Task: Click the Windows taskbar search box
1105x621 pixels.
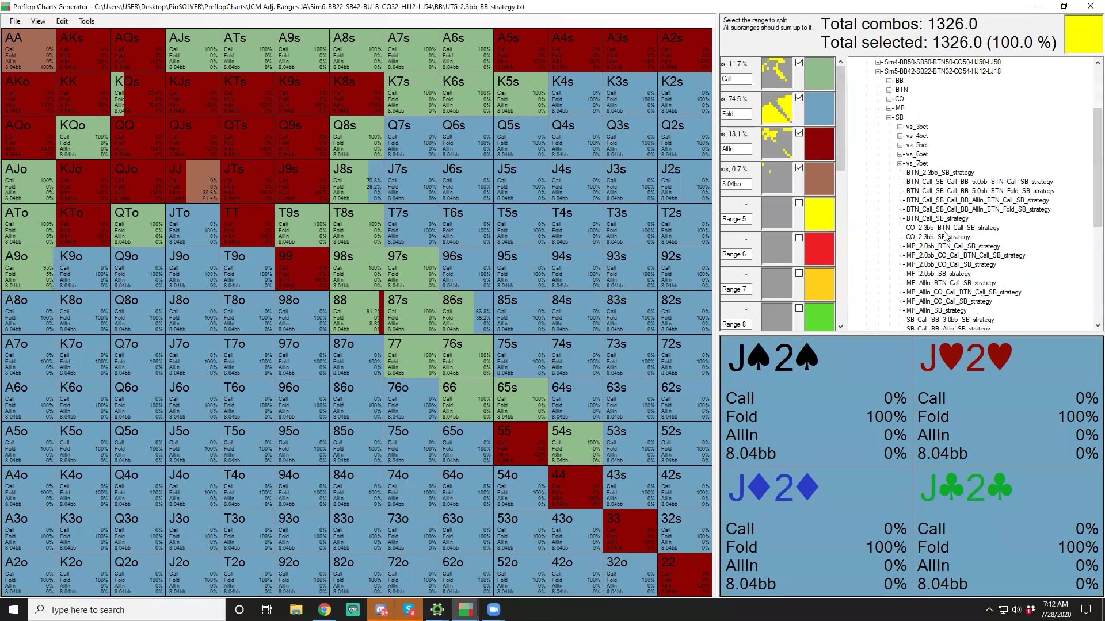Action: point(127,609)
